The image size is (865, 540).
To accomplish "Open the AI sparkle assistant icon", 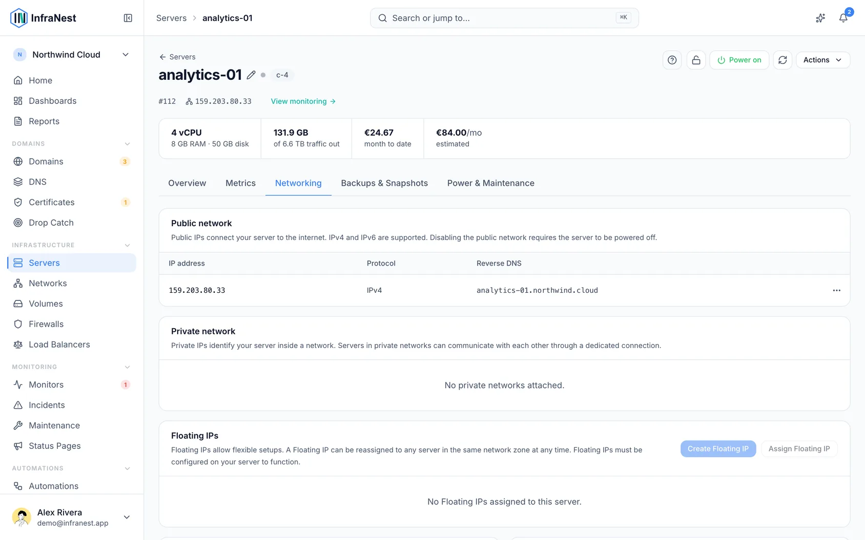I will pos(820,18).
